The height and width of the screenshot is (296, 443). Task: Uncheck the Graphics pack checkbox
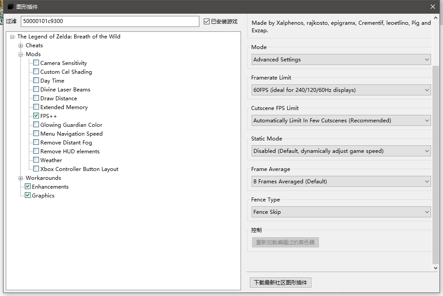[x=28, y=195]
